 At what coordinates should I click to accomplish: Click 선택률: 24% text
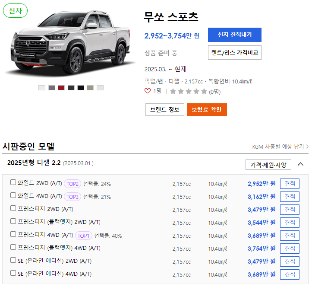pos(97,184)
